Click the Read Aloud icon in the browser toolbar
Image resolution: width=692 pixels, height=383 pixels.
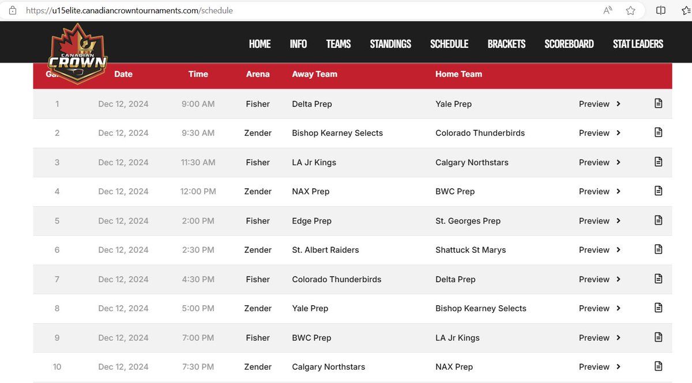(607, 10)
